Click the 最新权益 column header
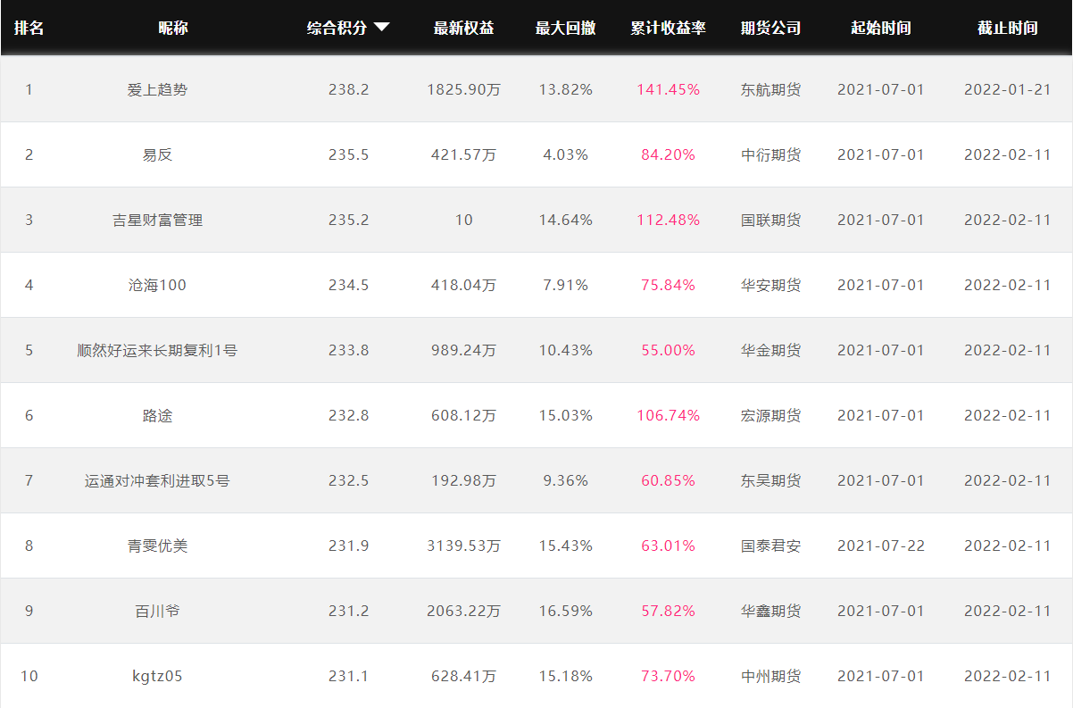This screenshot has height=708, width=1073. pyautogui.click(x=463, y=28)
